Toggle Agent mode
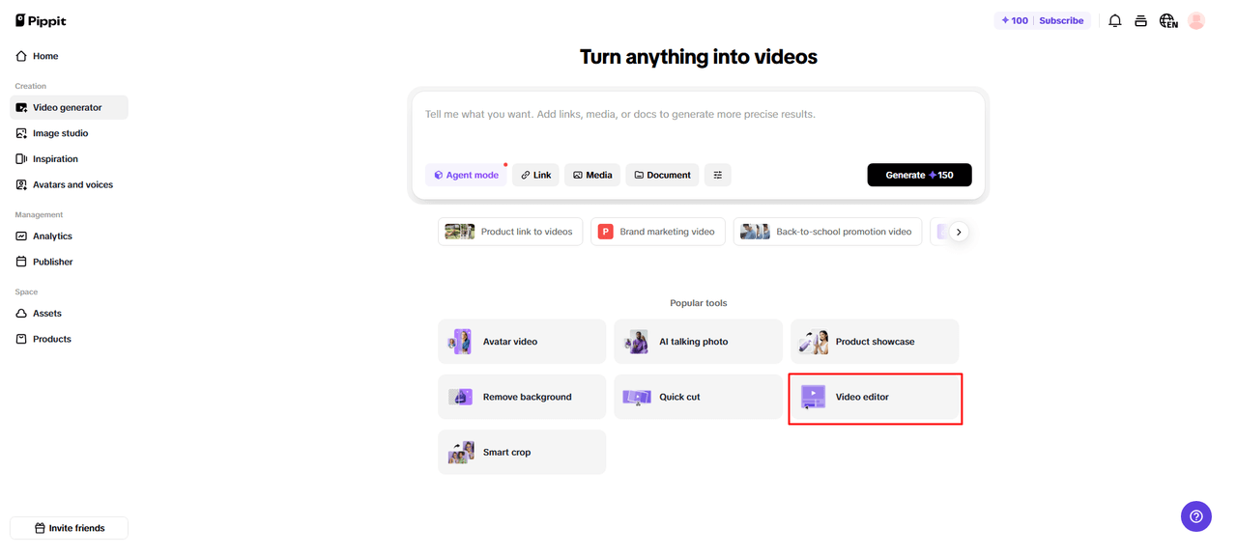Screen dimensions: 1237x555 (466, 175)
